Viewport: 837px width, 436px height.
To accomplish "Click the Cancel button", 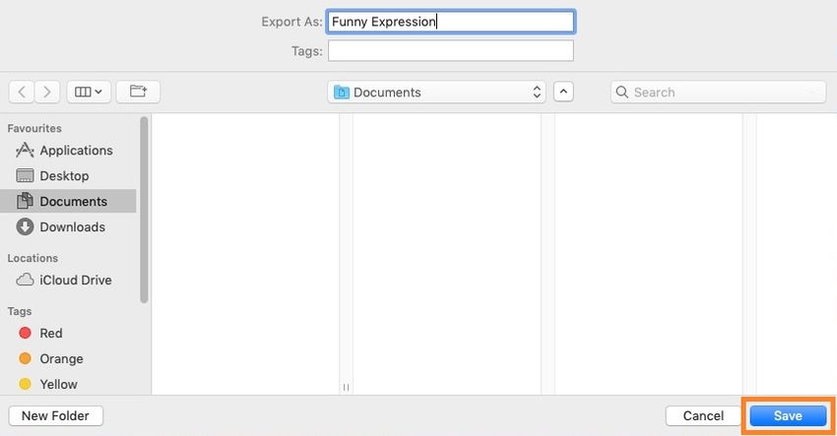I will click(703, 415).
